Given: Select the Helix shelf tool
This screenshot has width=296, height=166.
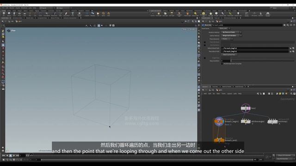Looking at the screenshot, I should click(109, 14).
